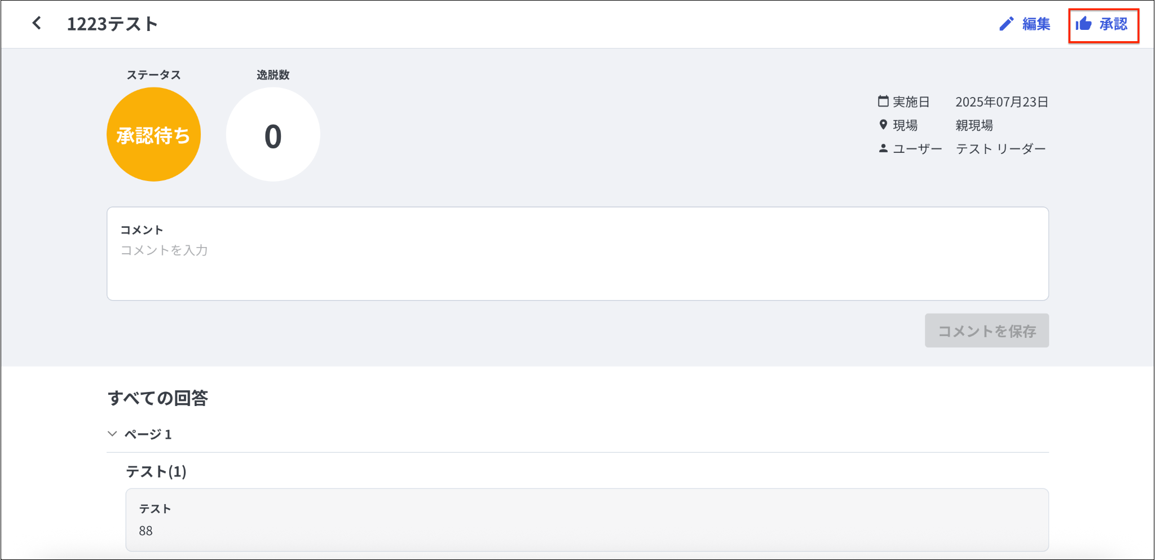
Task: Click the テスト answer card showing 88
Action: 587,519
